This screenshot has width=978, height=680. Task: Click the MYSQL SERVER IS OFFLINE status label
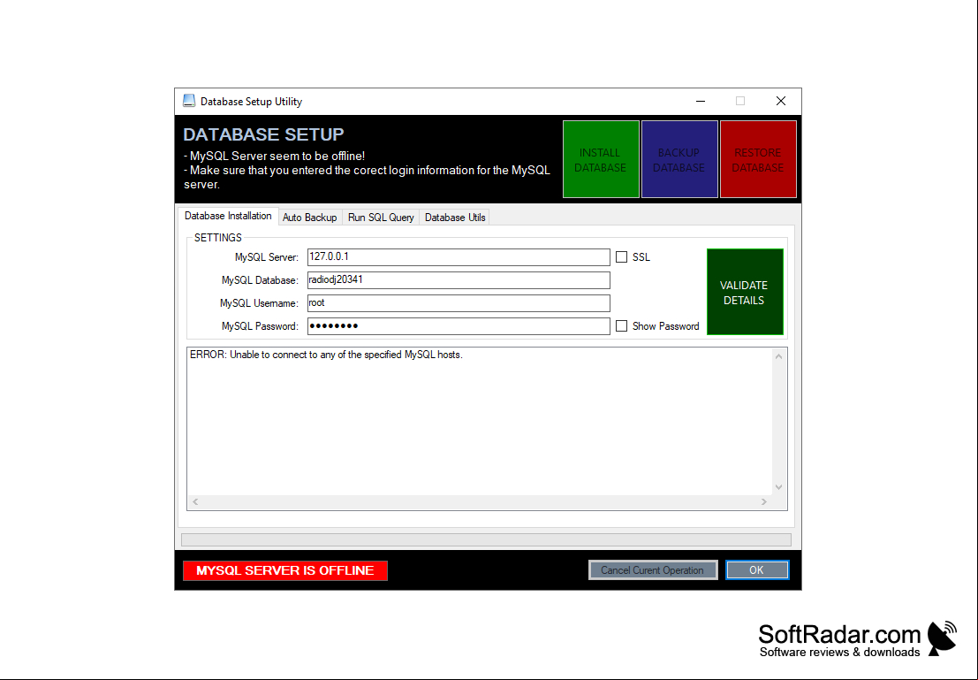pos(285,570)
